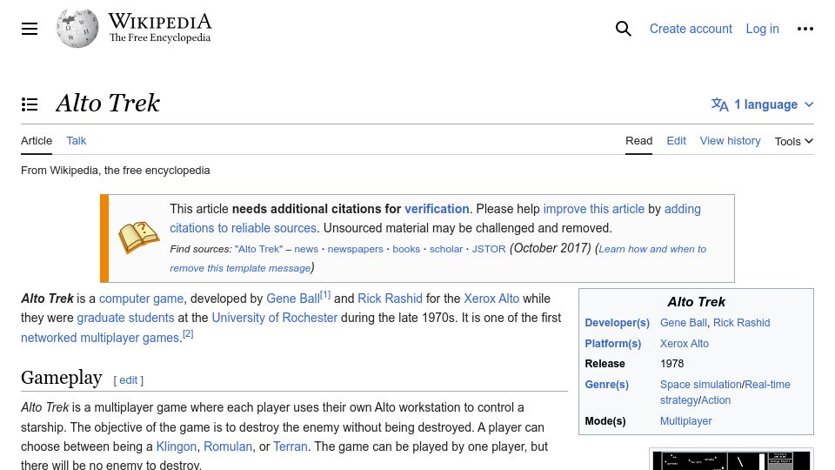
Task: Click Rick Rashid in the infobox
Action: tap(741, 322)
